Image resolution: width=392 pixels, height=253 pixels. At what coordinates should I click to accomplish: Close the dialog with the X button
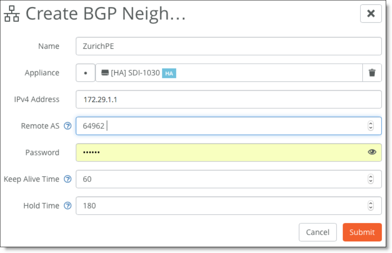tap(371, 14)
